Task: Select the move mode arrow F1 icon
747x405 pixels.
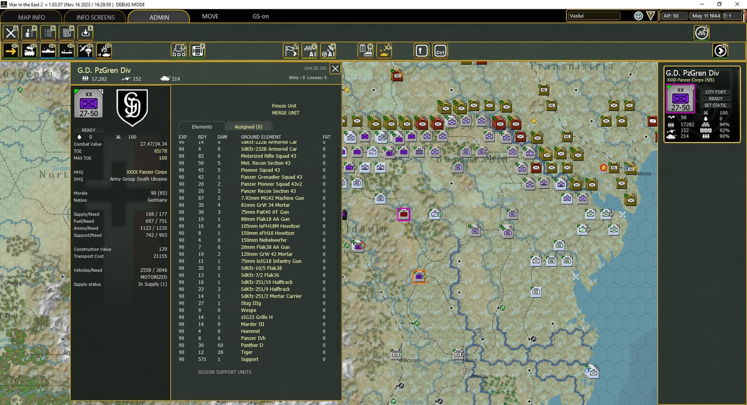Action: click(11, 50)
